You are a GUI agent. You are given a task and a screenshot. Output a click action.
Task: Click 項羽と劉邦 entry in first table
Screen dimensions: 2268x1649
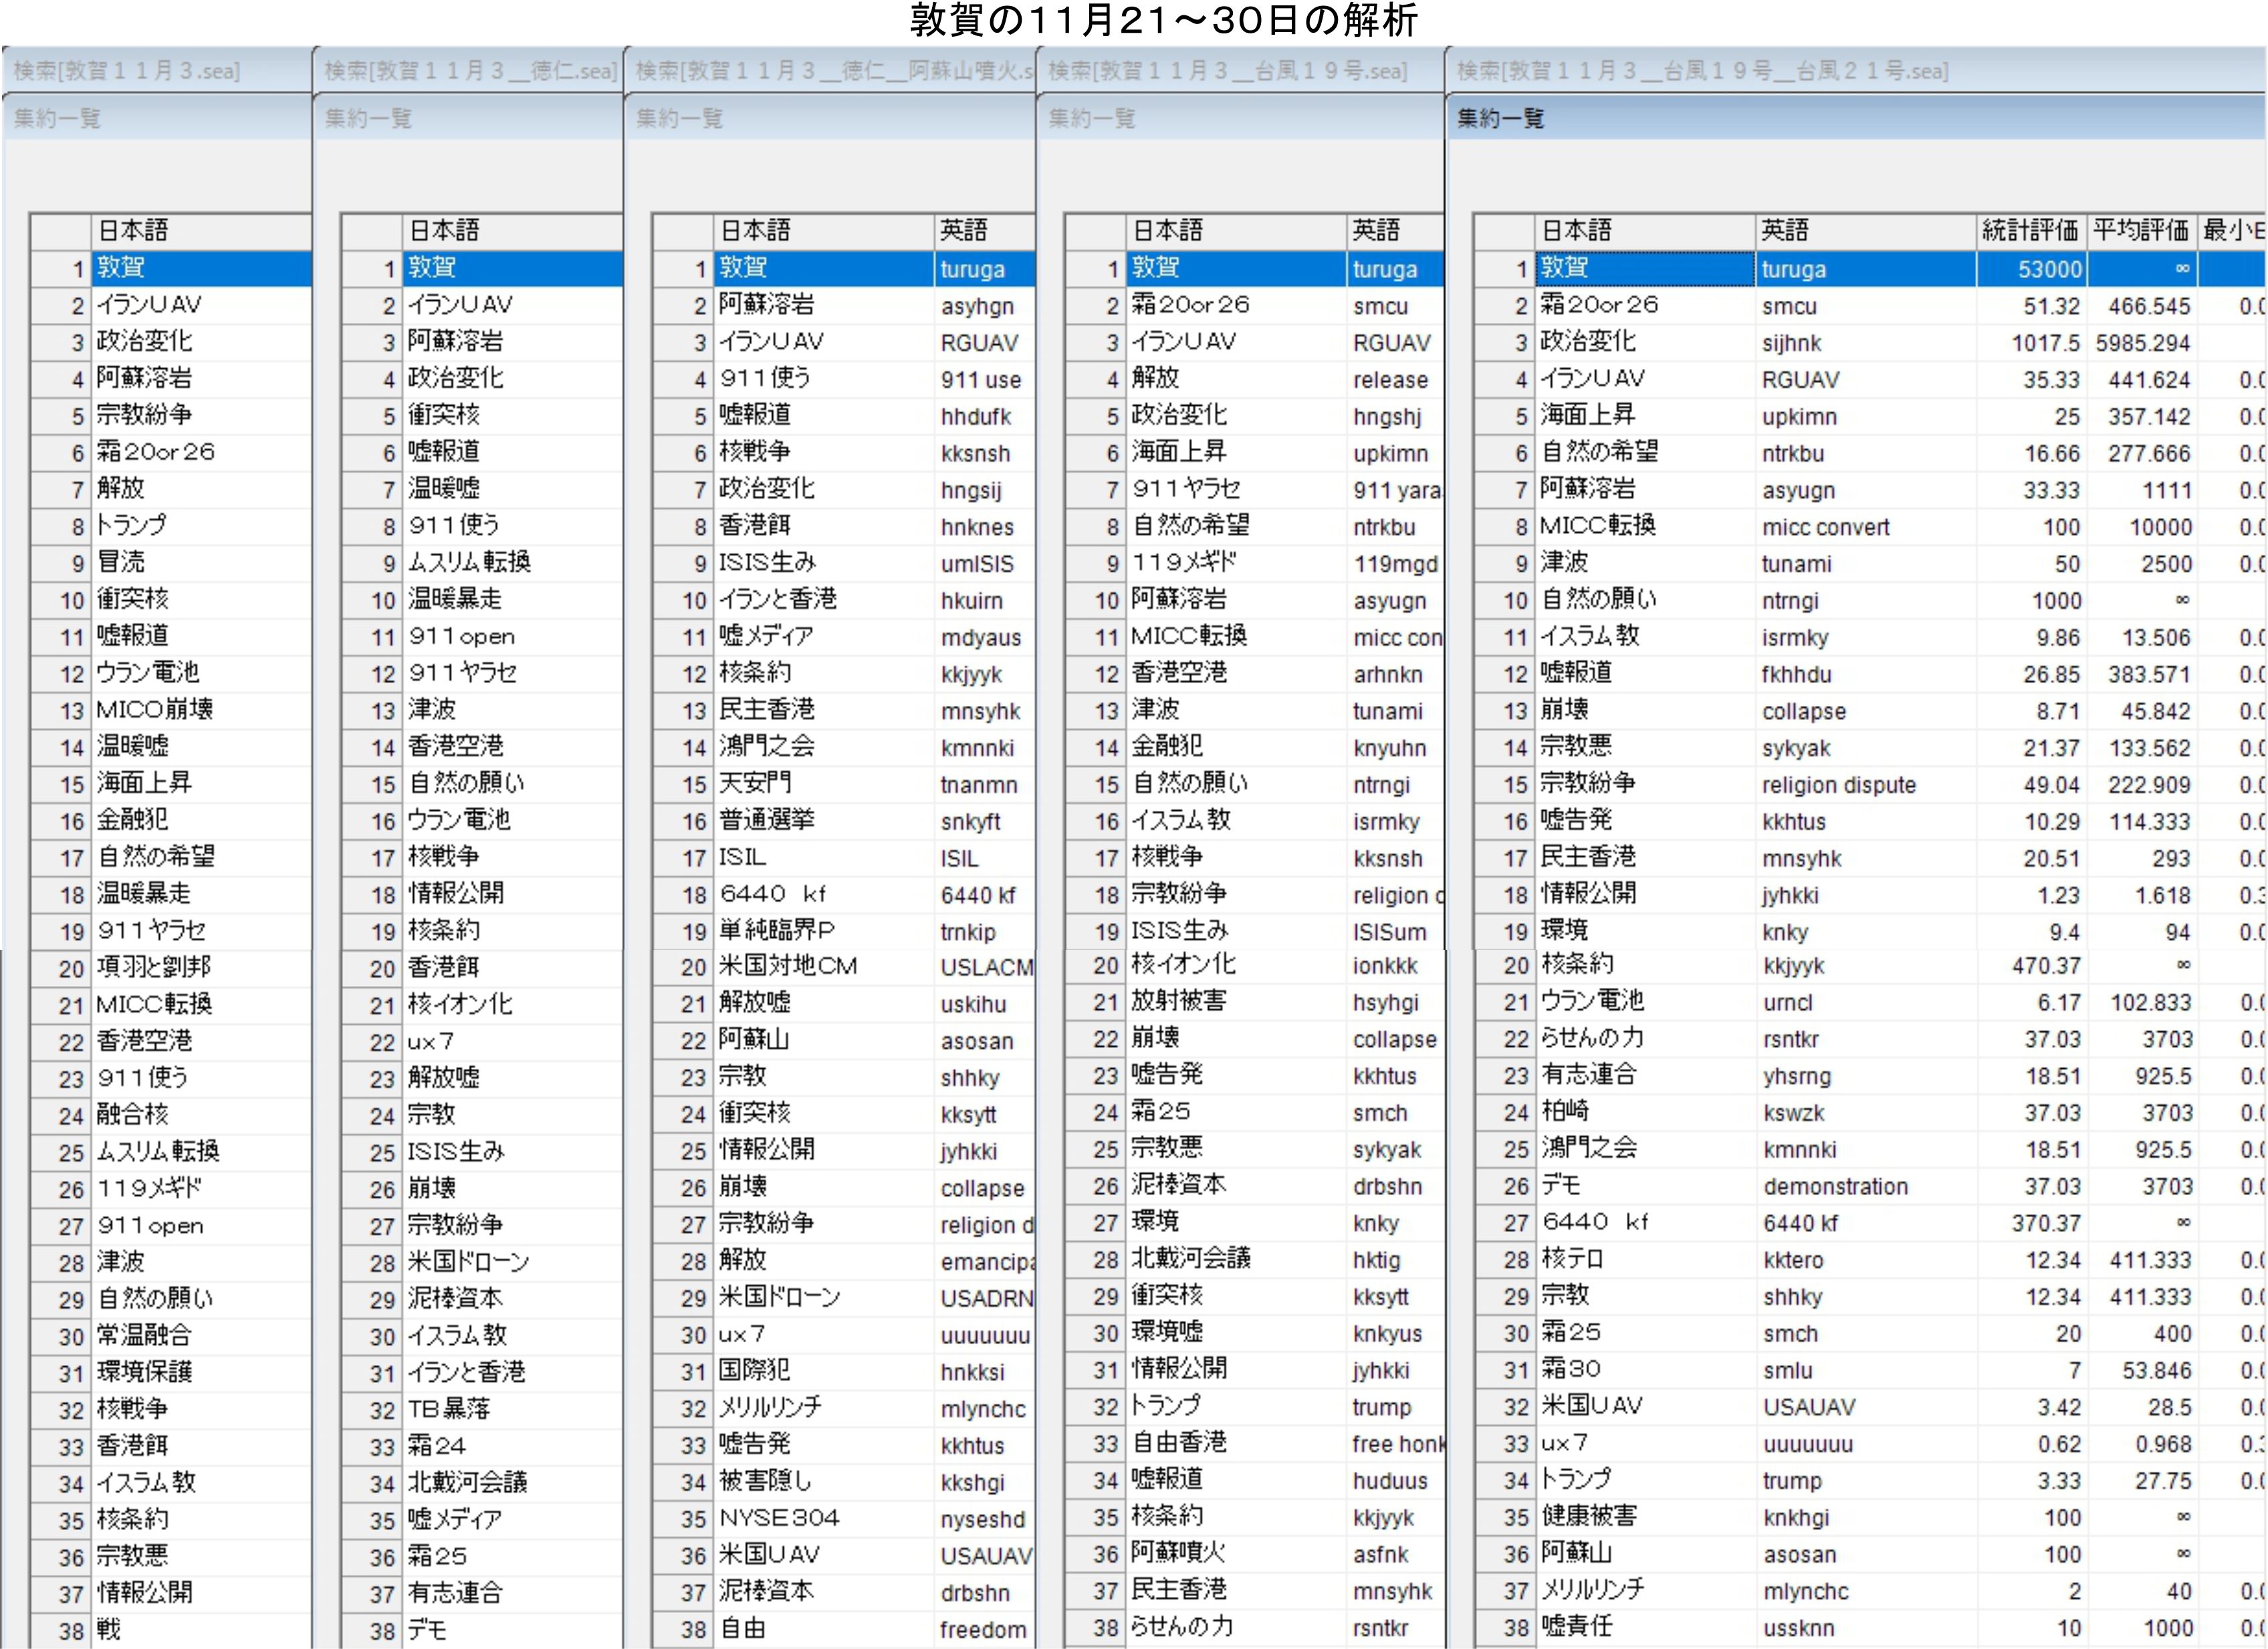coord(154,967)
